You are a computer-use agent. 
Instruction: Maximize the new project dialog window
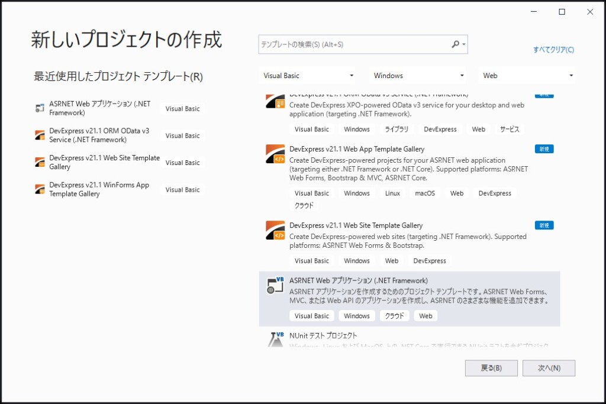pos(562,12)
